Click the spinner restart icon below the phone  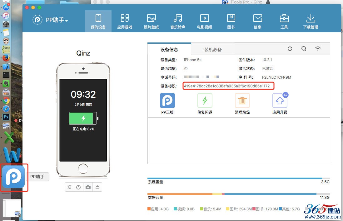[69, 187]
